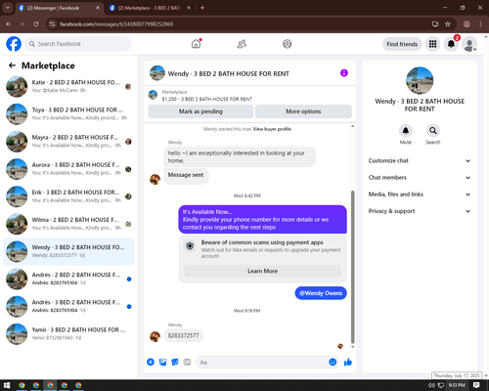Close the Messenger | Facebook tab
This screenshot has width=489, height=391.
(x=98, y=8)
